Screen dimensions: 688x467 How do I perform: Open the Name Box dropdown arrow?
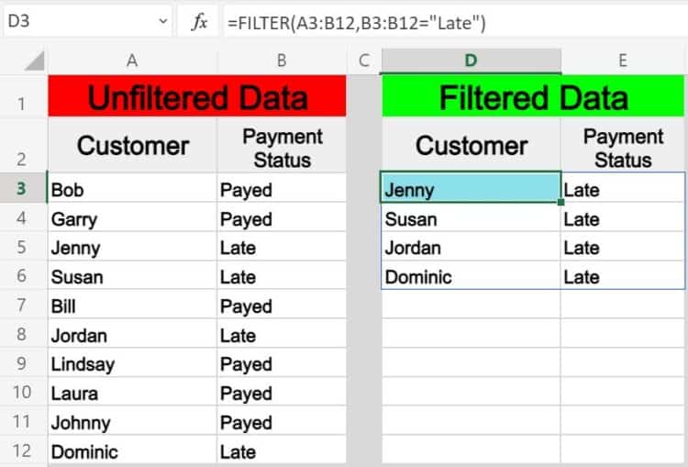pyautogui.click(x=162, y=21)
